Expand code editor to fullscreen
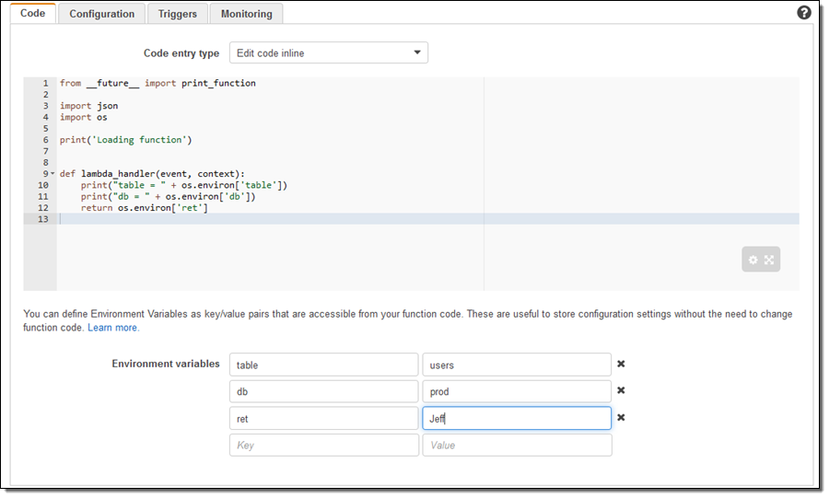 pos(770,261)
